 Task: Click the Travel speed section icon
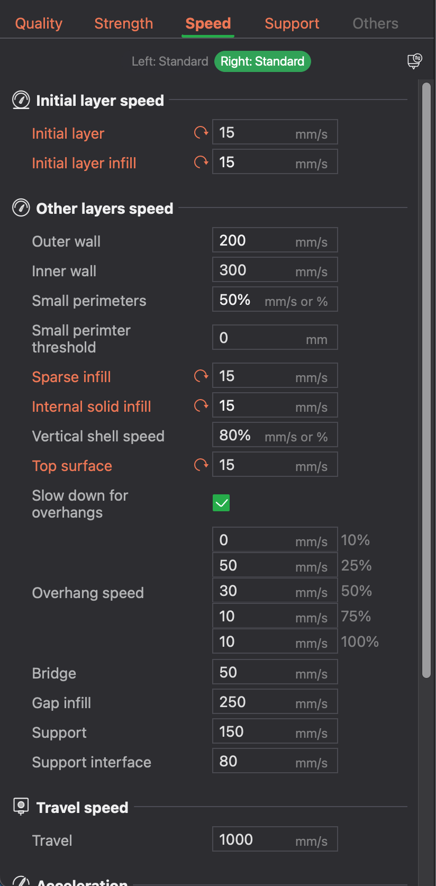tap(21, 807)
